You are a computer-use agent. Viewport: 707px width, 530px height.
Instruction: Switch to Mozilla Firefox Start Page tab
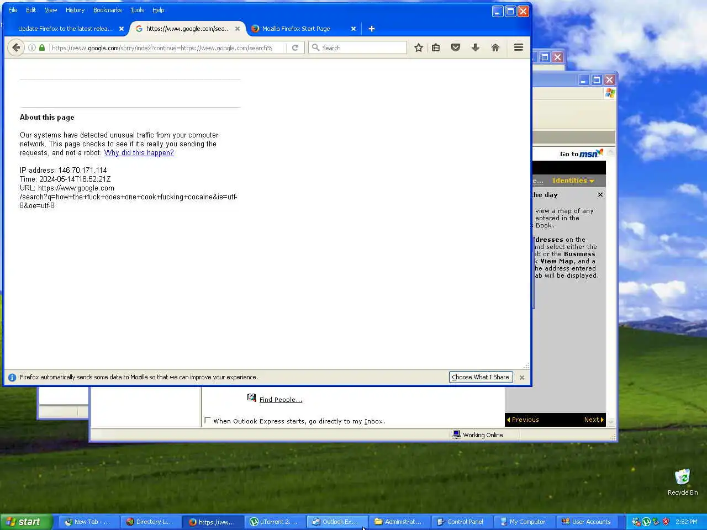[x=296, y=29]
